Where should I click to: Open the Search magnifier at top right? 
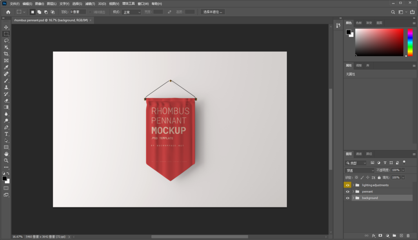(x=393, y=12)
